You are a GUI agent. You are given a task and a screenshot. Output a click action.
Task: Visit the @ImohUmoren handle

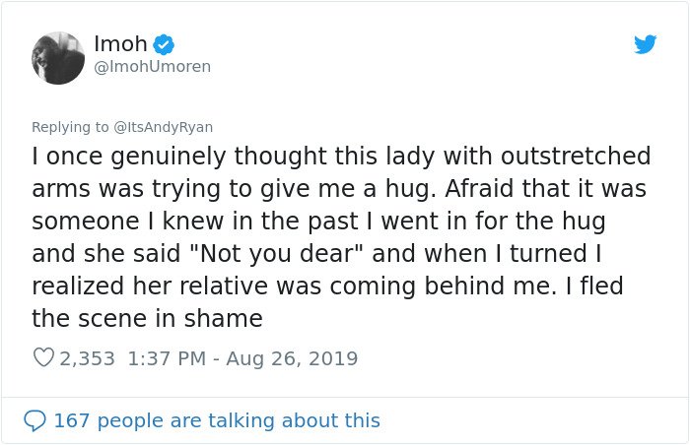tap(152, 66)
